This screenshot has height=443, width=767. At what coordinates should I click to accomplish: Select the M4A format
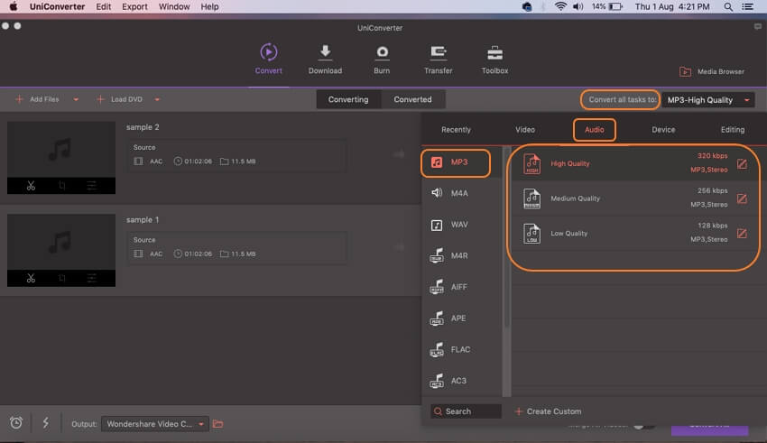point(461,193)
